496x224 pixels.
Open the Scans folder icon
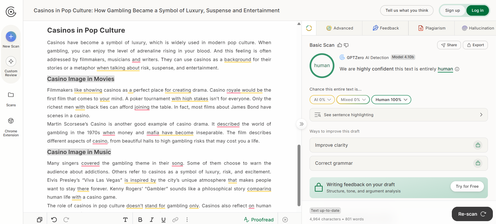point(11,95)
